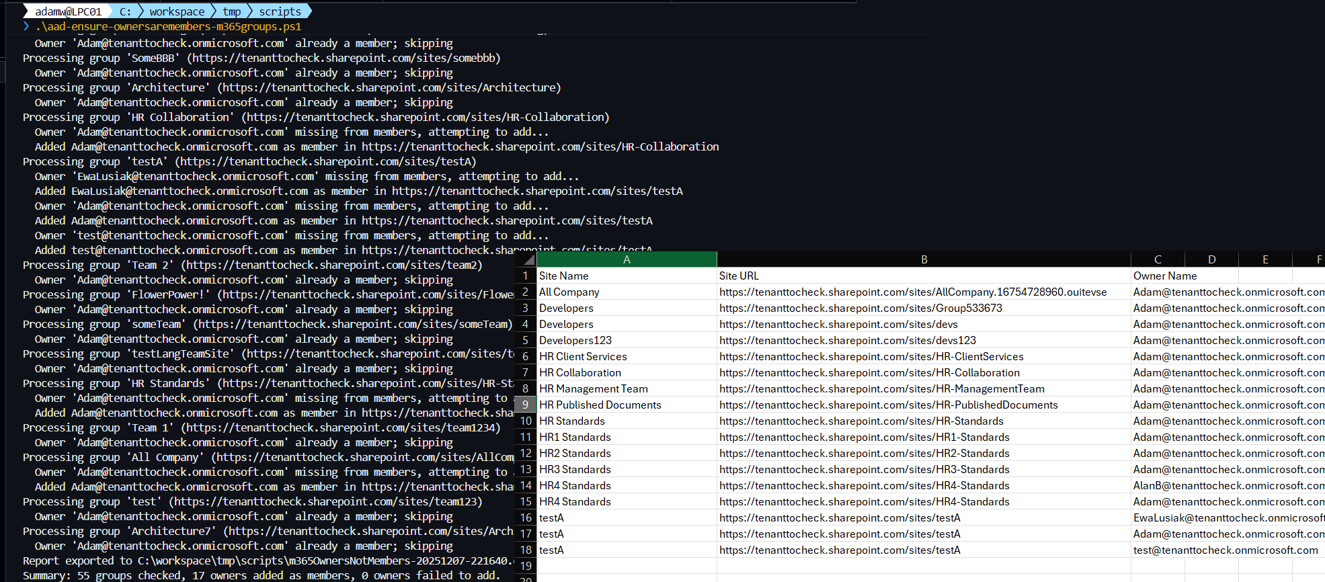Image resolution: width=1325 pixels, height=582 pixels.
Task: Select row 14 header in spreadsheet
Action: [x=526, y=485]
